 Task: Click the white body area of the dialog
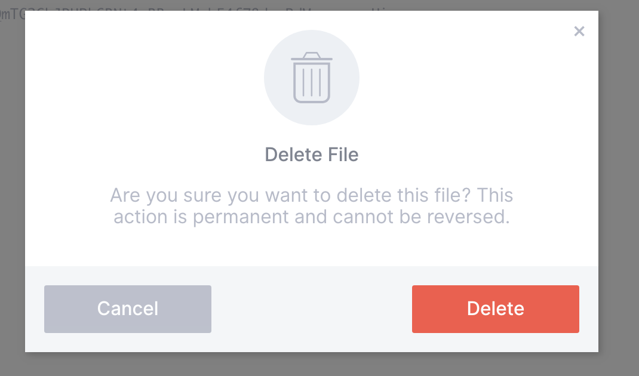[x=312, y=248]
